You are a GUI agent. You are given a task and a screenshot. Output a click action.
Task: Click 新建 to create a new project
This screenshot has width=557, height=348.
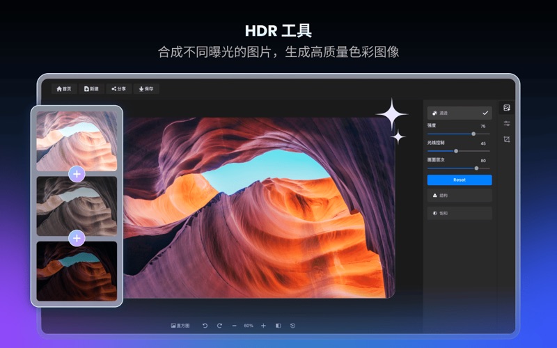click(x=91, y=89)
